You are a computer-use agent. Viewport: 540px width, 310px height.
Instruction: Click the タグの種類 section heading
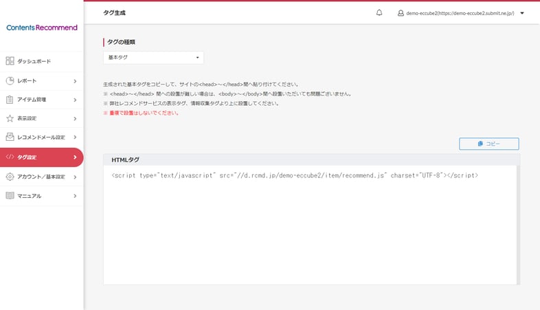(121, 42)
